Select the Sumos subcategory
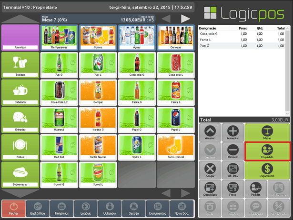This screenshot has height=220, width=293. point(98,38)
